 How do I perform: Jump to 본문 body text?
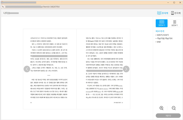(x=159, y=42)
